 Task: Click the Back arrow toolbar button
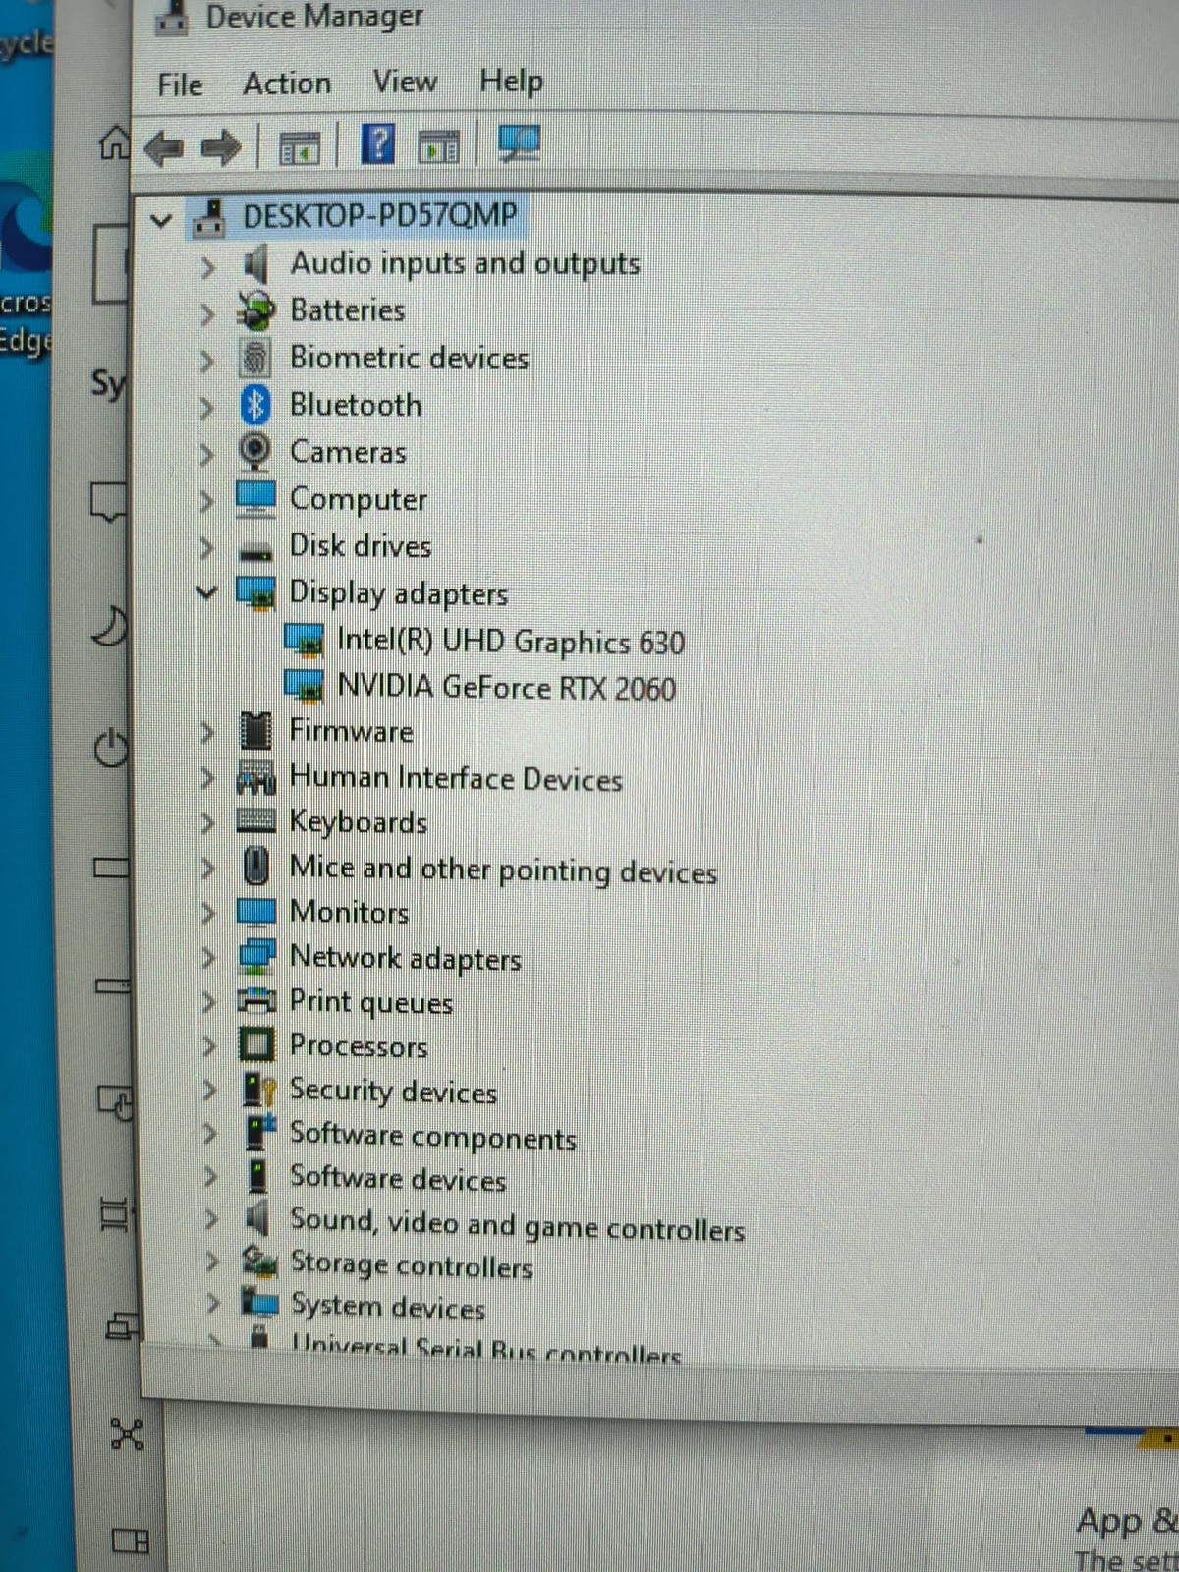tap(164, 149)
